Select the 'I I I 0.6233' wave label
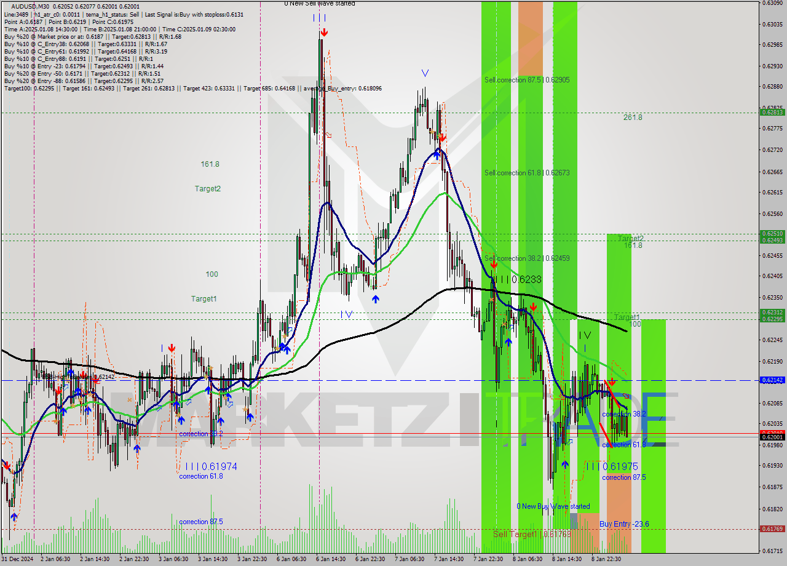The width and height of the screenshot is (787, 566). pos(520,279)
